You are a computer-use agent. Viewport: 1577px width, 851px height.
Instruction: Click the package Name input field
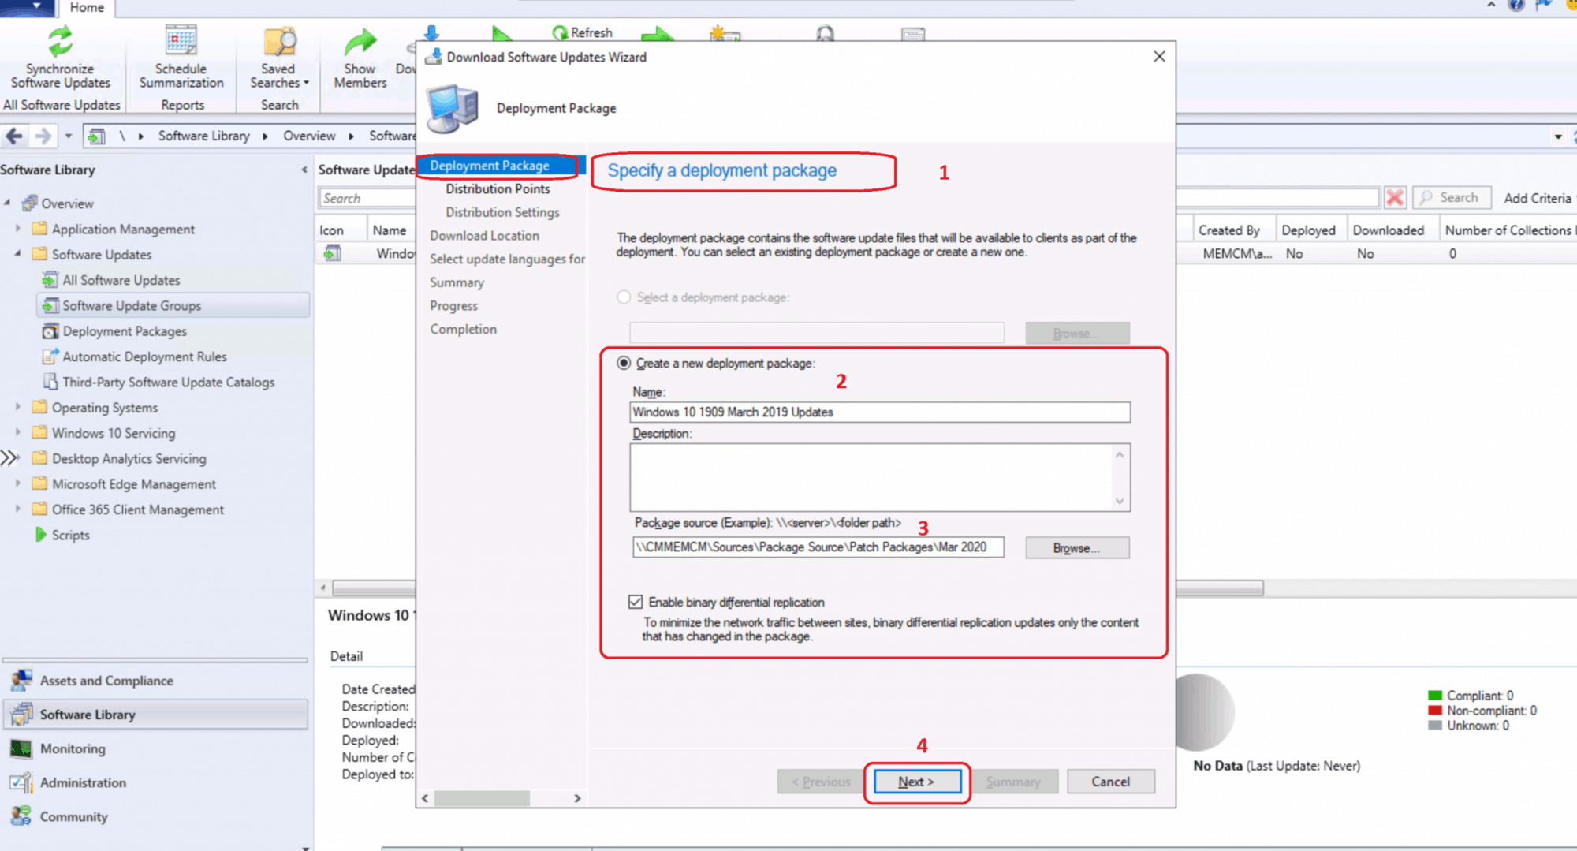879,412
